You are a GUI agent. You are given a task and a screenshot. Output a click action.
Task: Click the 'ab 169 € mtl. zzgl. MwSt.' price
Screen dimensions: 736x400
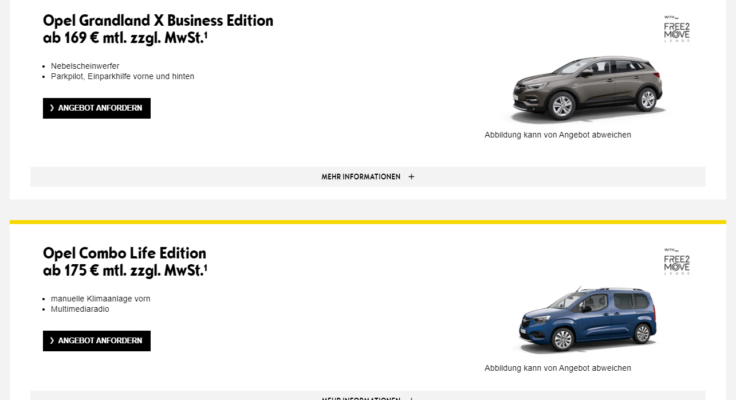[x=125, y=38]
